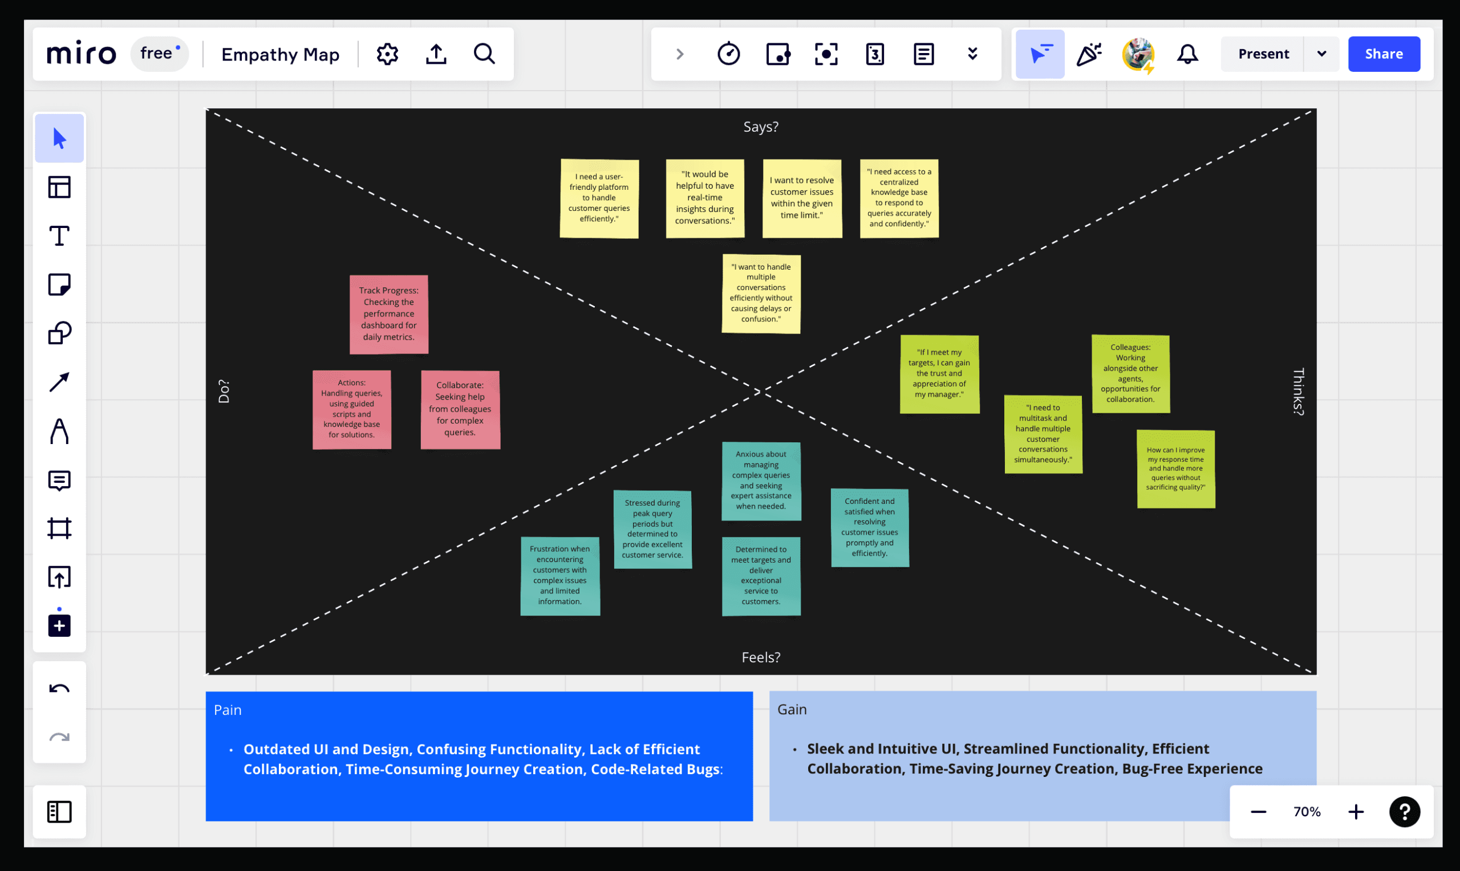This screenshot has width=1460, height=871.
Task: Click the Present button
Action: pos(1263,54)
